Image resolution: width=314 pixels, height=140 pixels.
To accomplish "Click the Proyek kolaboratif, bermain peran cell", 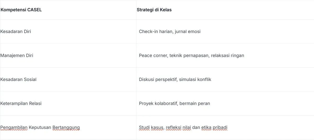I will (225, 103).
